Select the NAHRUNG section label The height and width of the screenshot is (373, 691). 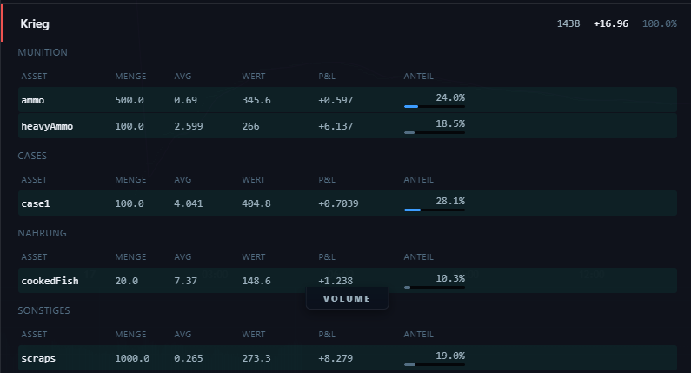[43, 233]
